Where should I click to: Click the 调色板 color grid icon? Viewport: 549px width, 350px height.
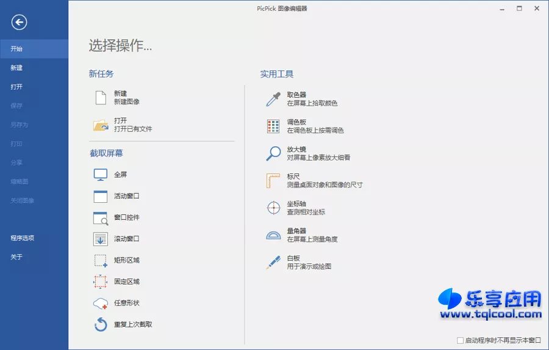tap(273, 126)
